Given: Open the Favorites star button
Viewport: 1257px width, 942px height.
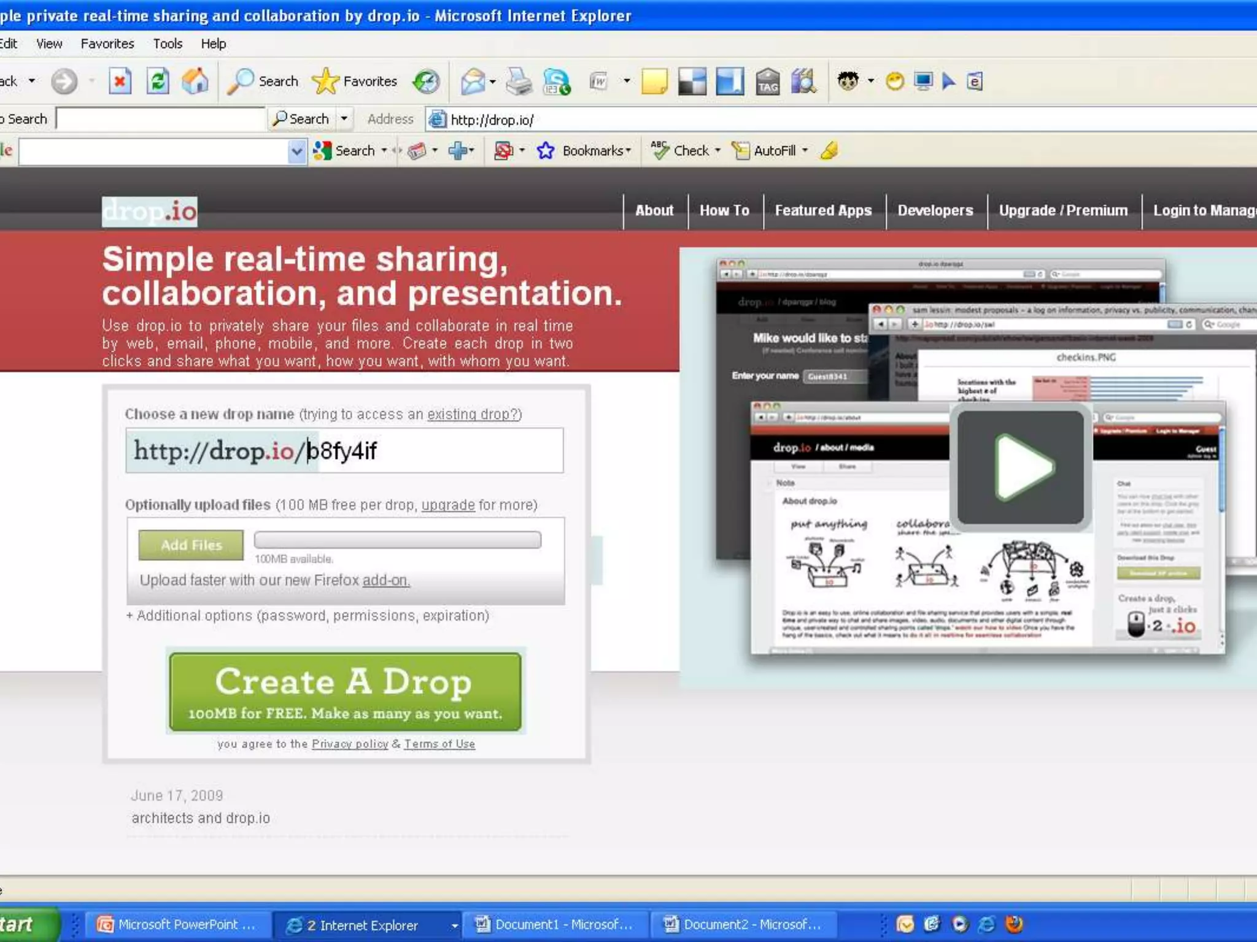Looking at the screenshot, I should pyautogui.click(x=355, y=81).
